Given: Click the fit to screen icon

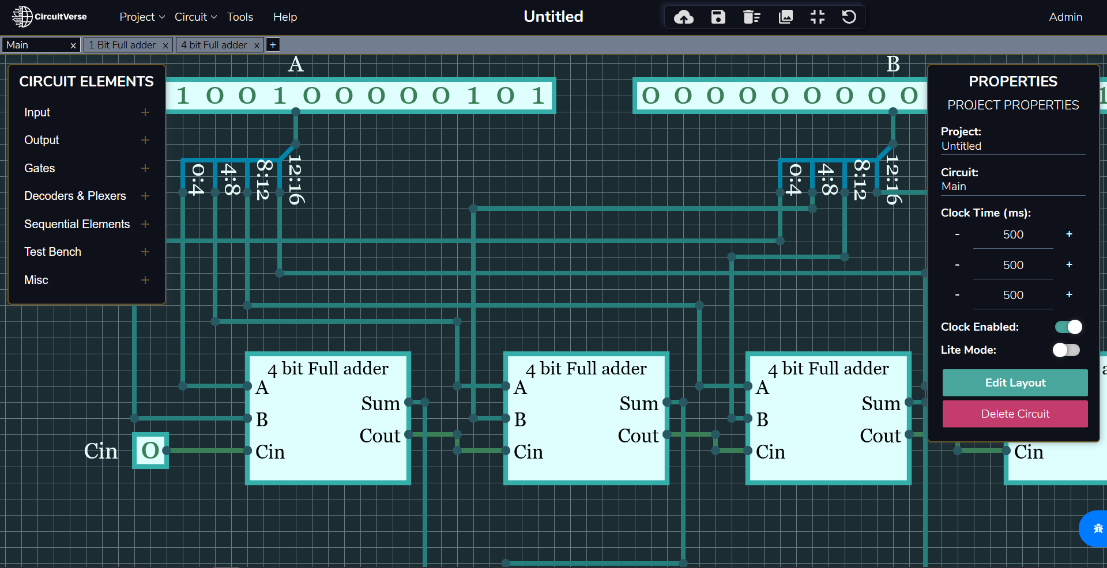Looking at the screenshot, I should pos(818,17).
